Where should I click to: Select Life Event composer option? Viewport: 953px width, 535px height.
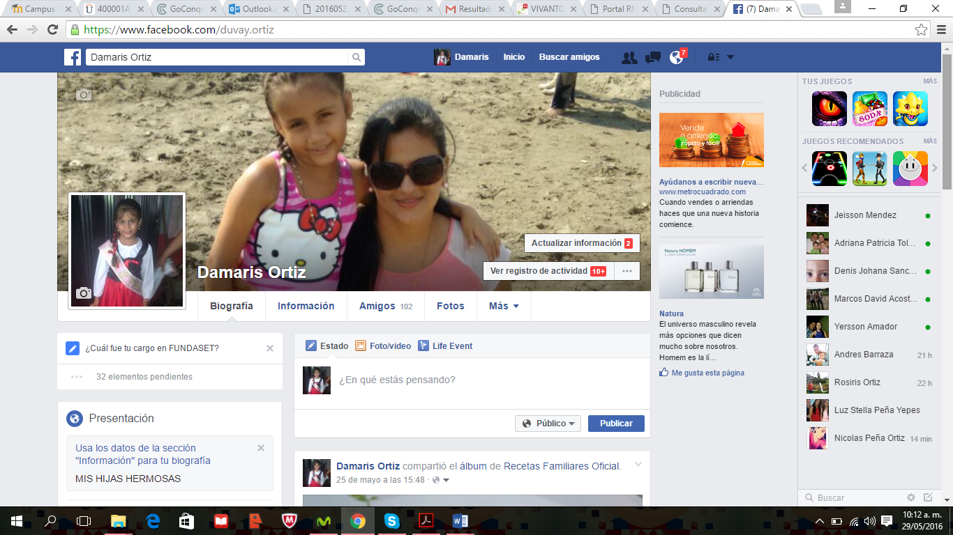[445, 346]
